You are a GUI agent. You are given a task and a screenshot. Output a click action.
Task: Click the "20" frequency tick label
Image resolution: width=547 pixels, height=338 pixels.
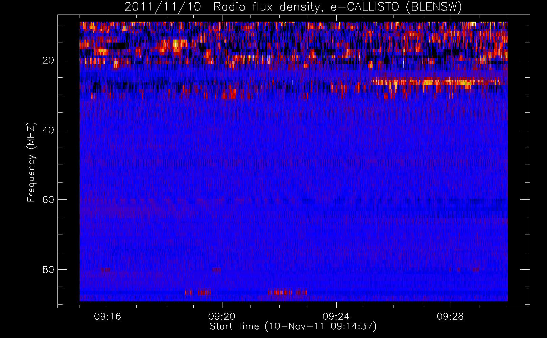(x=48, y=60)
